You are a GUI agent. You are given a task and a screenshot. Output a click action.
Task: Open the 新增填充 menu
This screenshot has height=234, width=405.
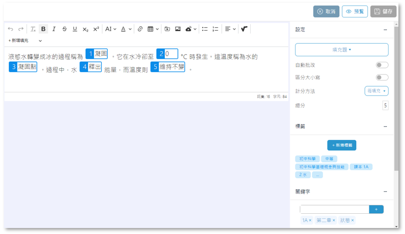pyautogui.click(x=25, y=40)
